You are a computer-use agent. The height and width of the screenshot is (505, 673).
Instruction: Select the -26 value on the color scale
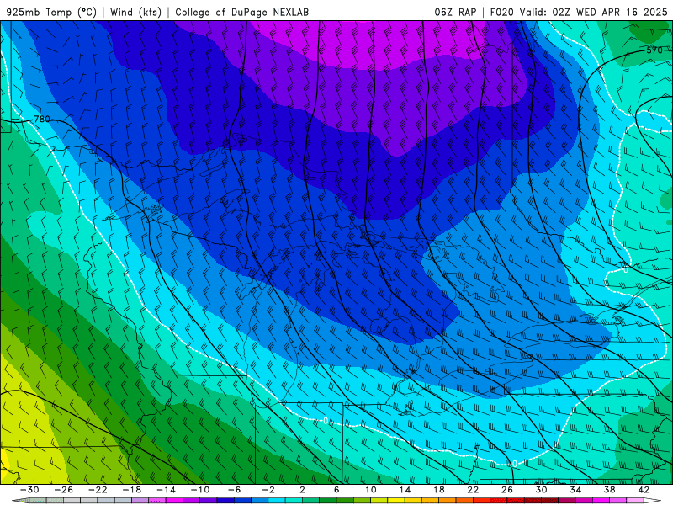pos(64,490)
